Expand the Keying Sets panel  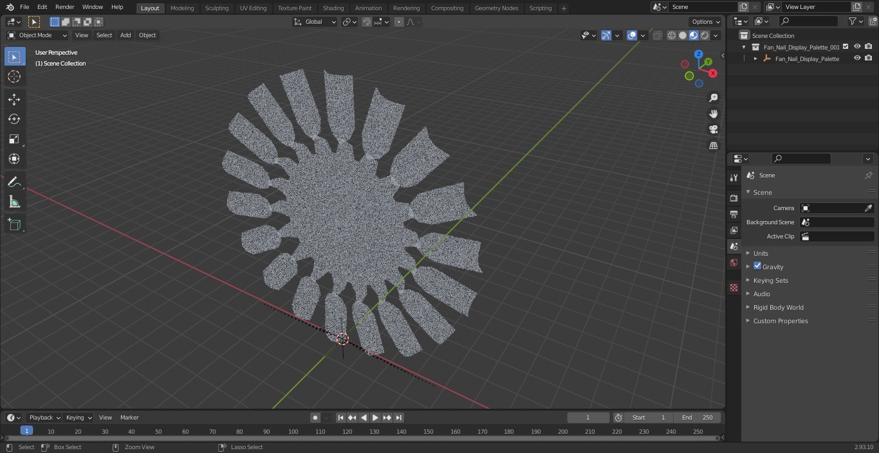pos(770,280)
